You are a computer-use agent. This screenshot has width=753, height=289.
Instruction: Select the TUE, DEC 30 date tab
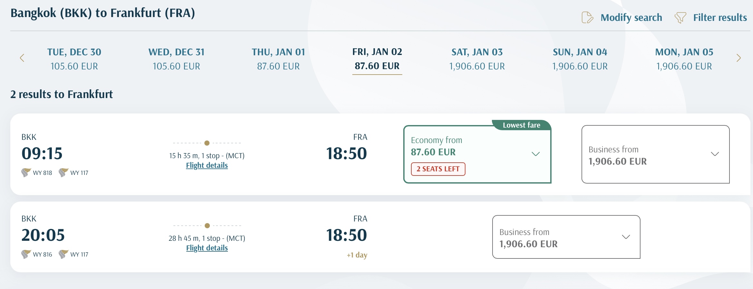pos(74,59)
